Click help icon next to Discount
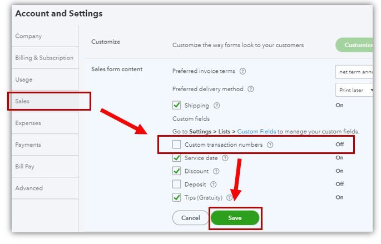Image resolution: width=381 pixels, height=244 pixels. pyautogui.click(x=216, y=171)
